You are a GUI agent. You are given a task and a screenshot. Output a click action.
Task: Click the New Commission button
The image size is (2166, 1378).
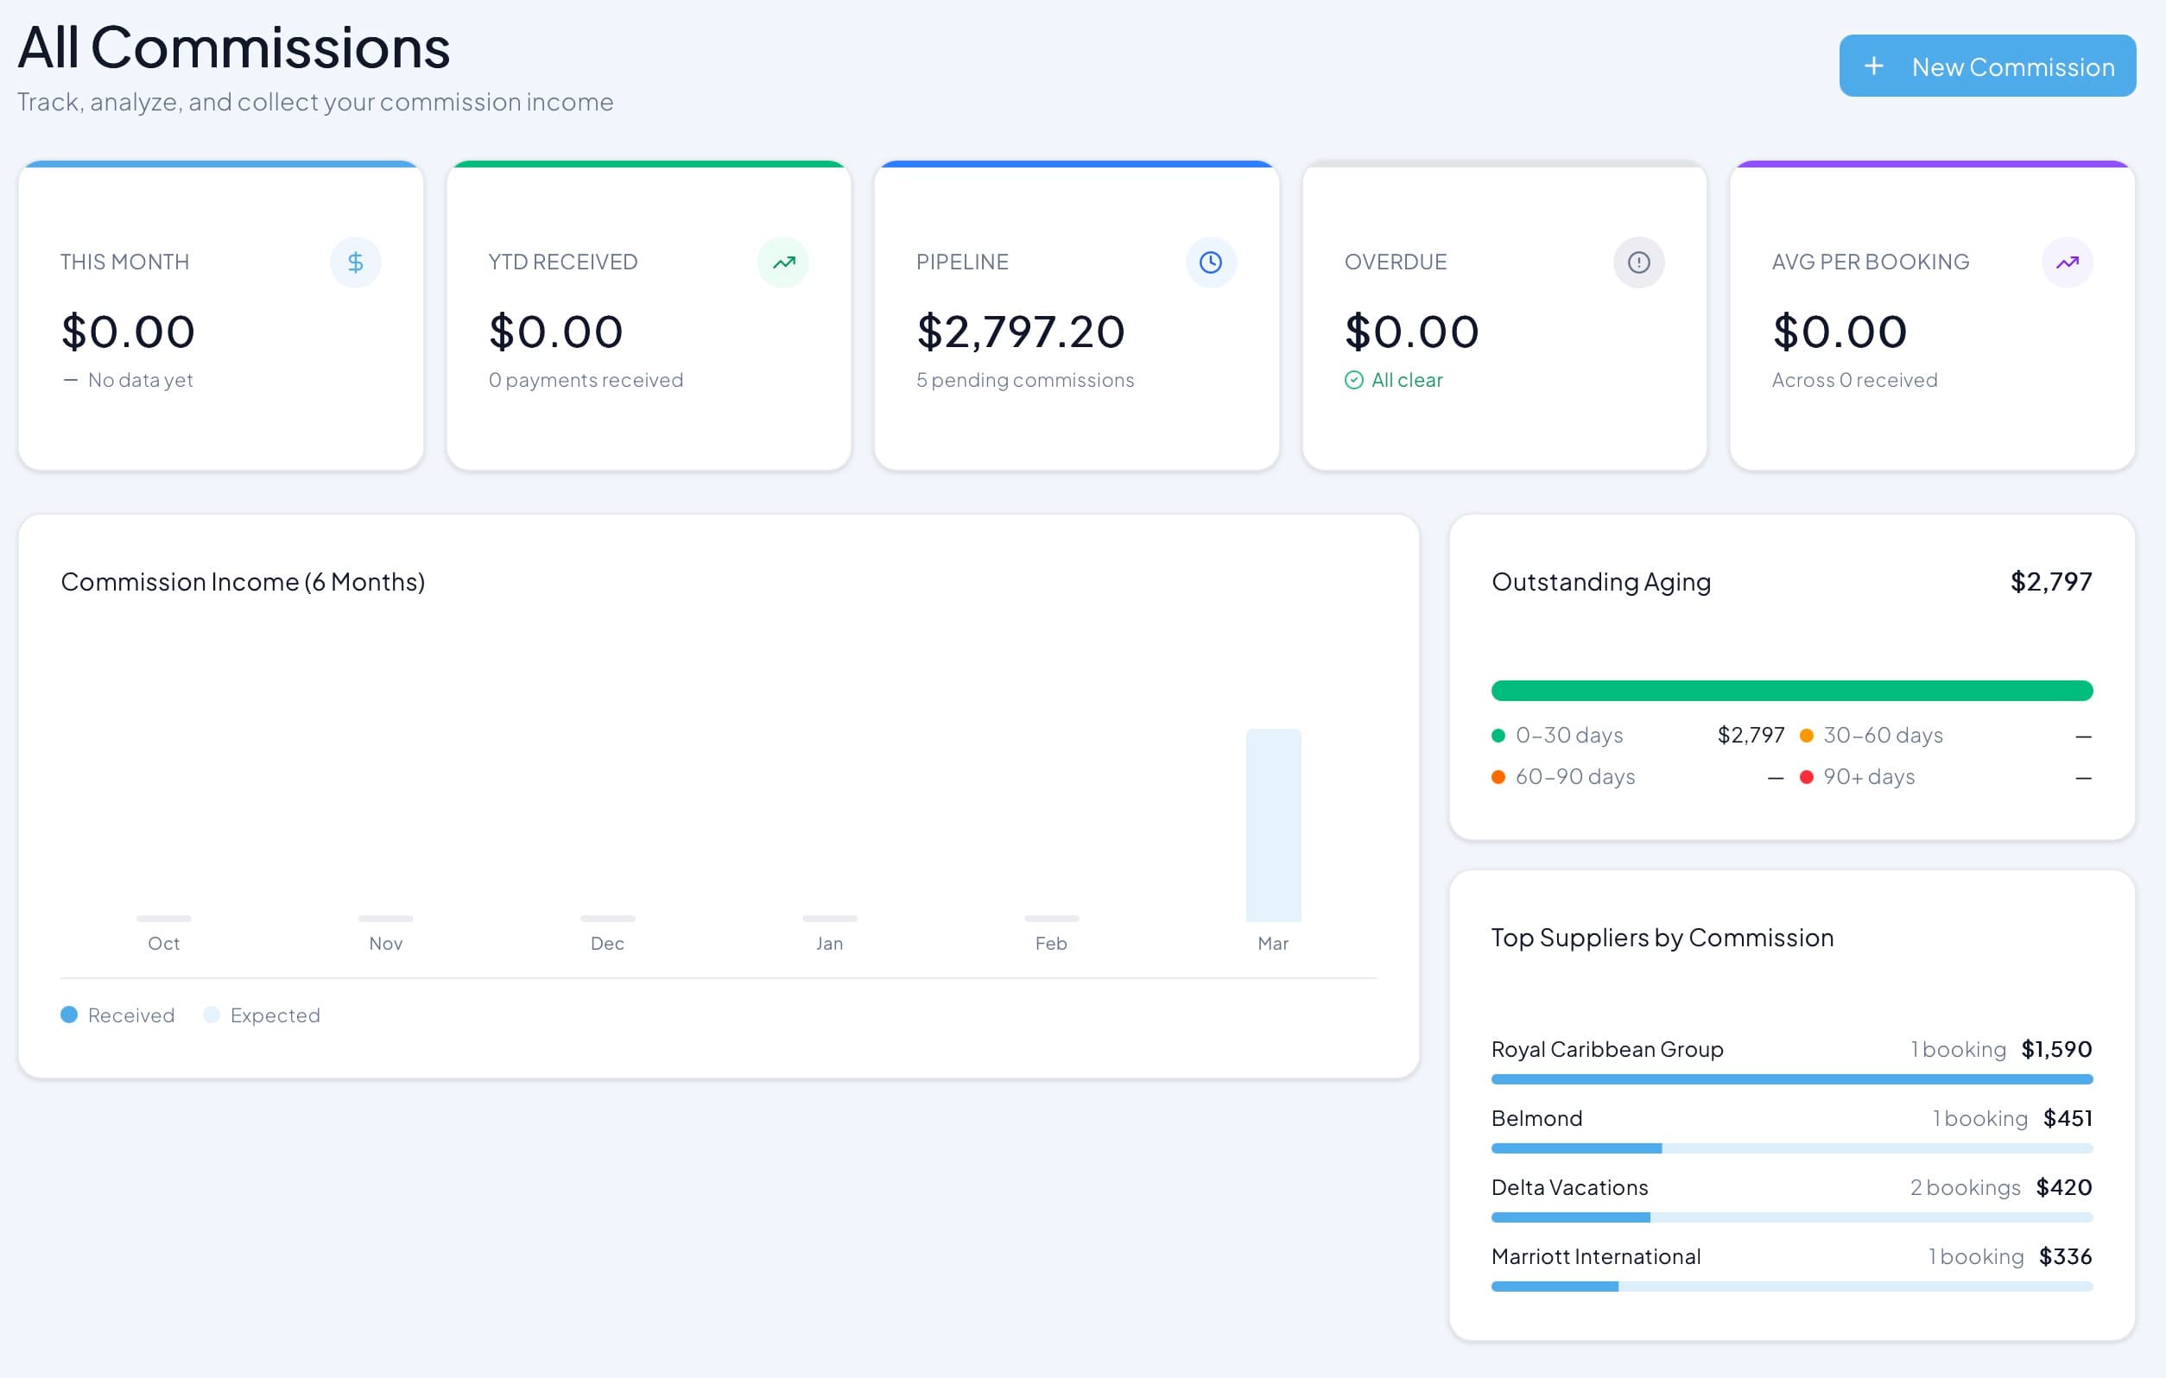click(1987, 66)
